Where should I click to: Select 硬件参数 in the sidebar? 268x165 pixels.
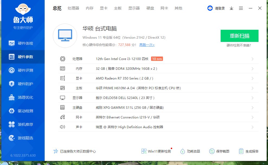pos(23,57)
